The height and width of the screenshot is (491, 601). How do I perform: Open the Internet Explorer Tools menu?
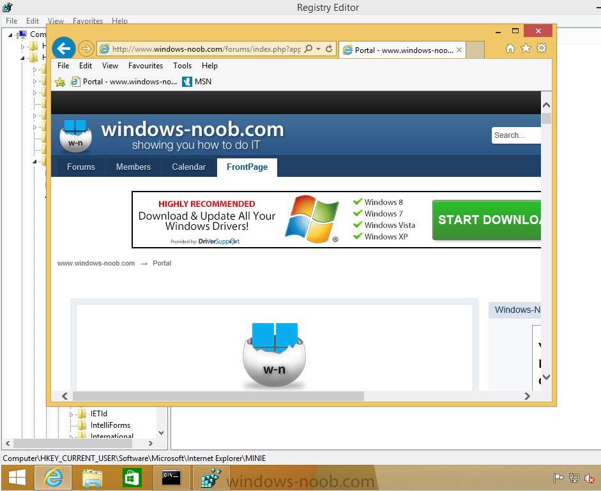click(x=182, y=66)
